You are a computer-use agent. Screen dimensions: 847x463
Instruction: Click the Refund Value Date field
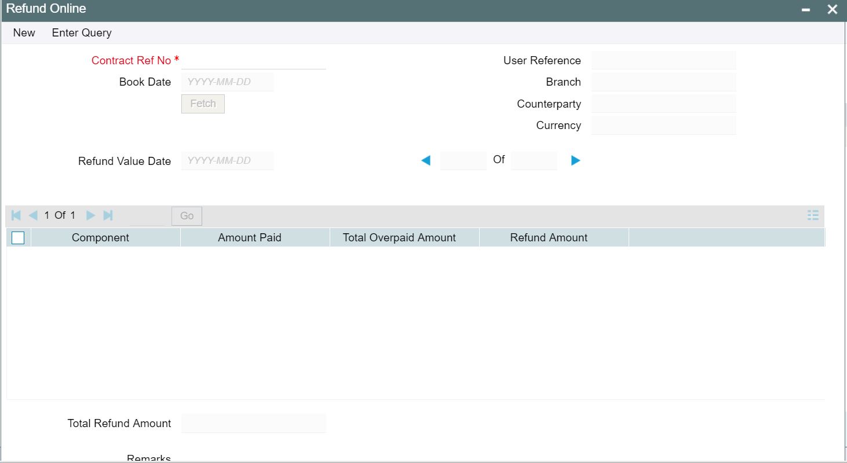coord(228,161)
